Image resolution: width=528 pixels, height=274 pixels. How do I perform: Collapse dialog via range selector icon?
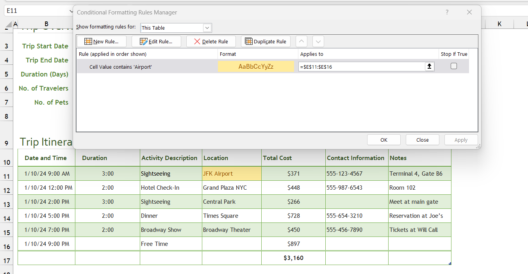pos(430,67)
